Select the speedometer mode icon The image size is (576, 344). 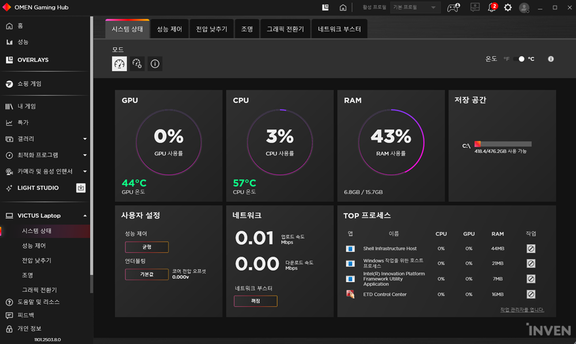pyautogui.click(x=119, y=64)
